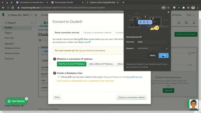
Task: Open the All Clusters link
Action: [x=177, y=15]
